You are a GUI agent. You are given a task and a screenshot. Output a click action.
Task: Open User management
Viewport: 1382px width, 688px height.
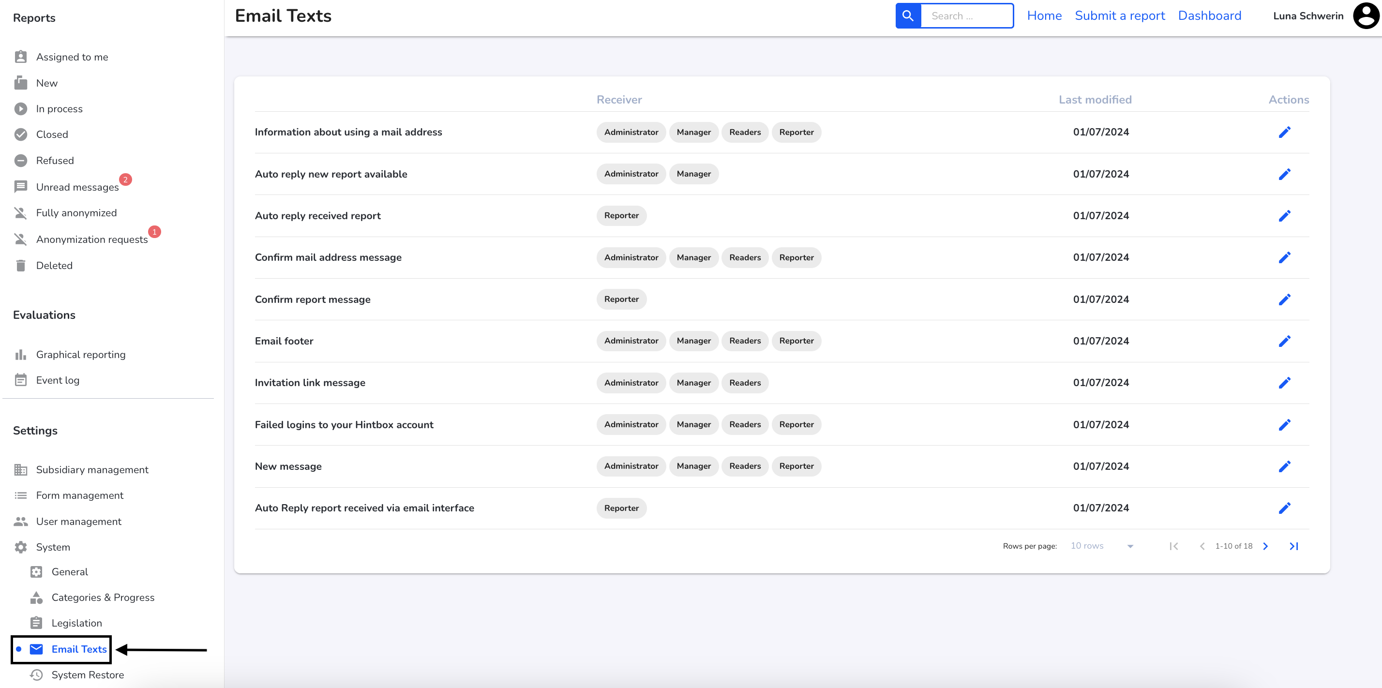tap(79, 521)
